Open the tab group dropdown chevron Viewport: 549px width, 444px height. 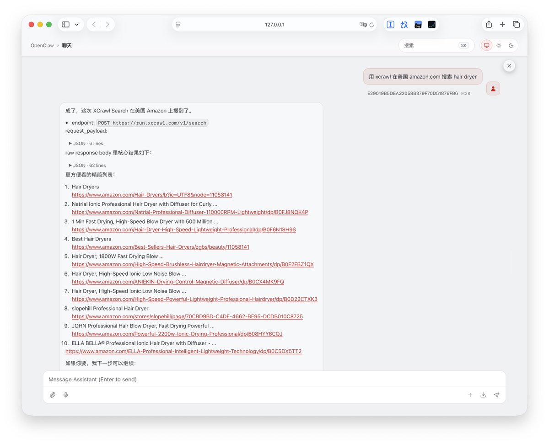(x=76, y=25)
